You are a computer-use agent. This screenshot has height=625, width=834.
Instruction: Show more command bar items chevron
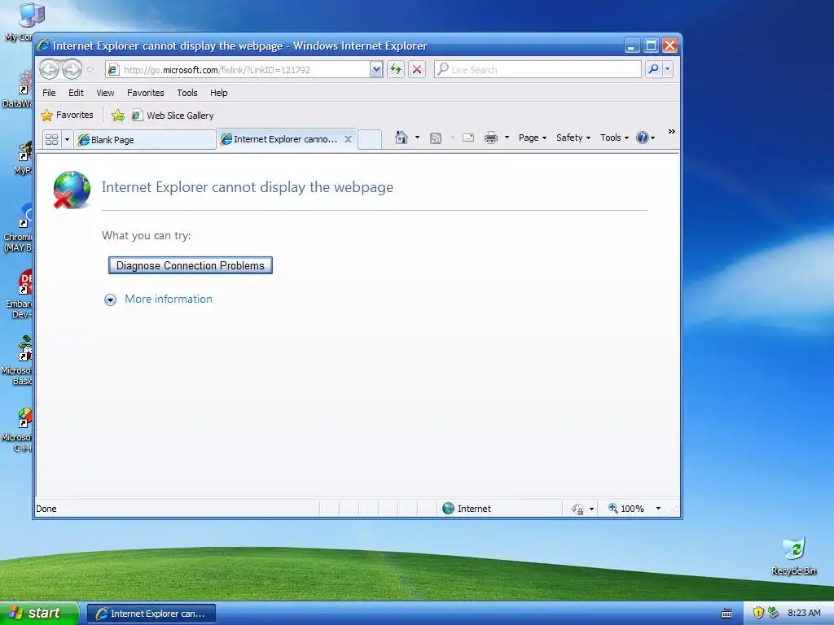click(x=672, y=131)
